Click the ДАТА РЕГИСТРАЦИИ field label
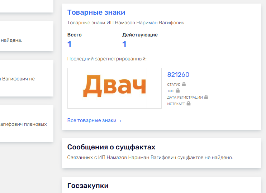This screenshot has height=193, width=266. pos(185,97)
